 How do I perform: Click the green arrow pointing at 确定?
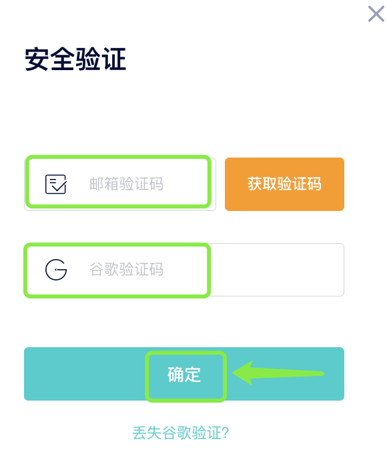[x=278, y=373]
